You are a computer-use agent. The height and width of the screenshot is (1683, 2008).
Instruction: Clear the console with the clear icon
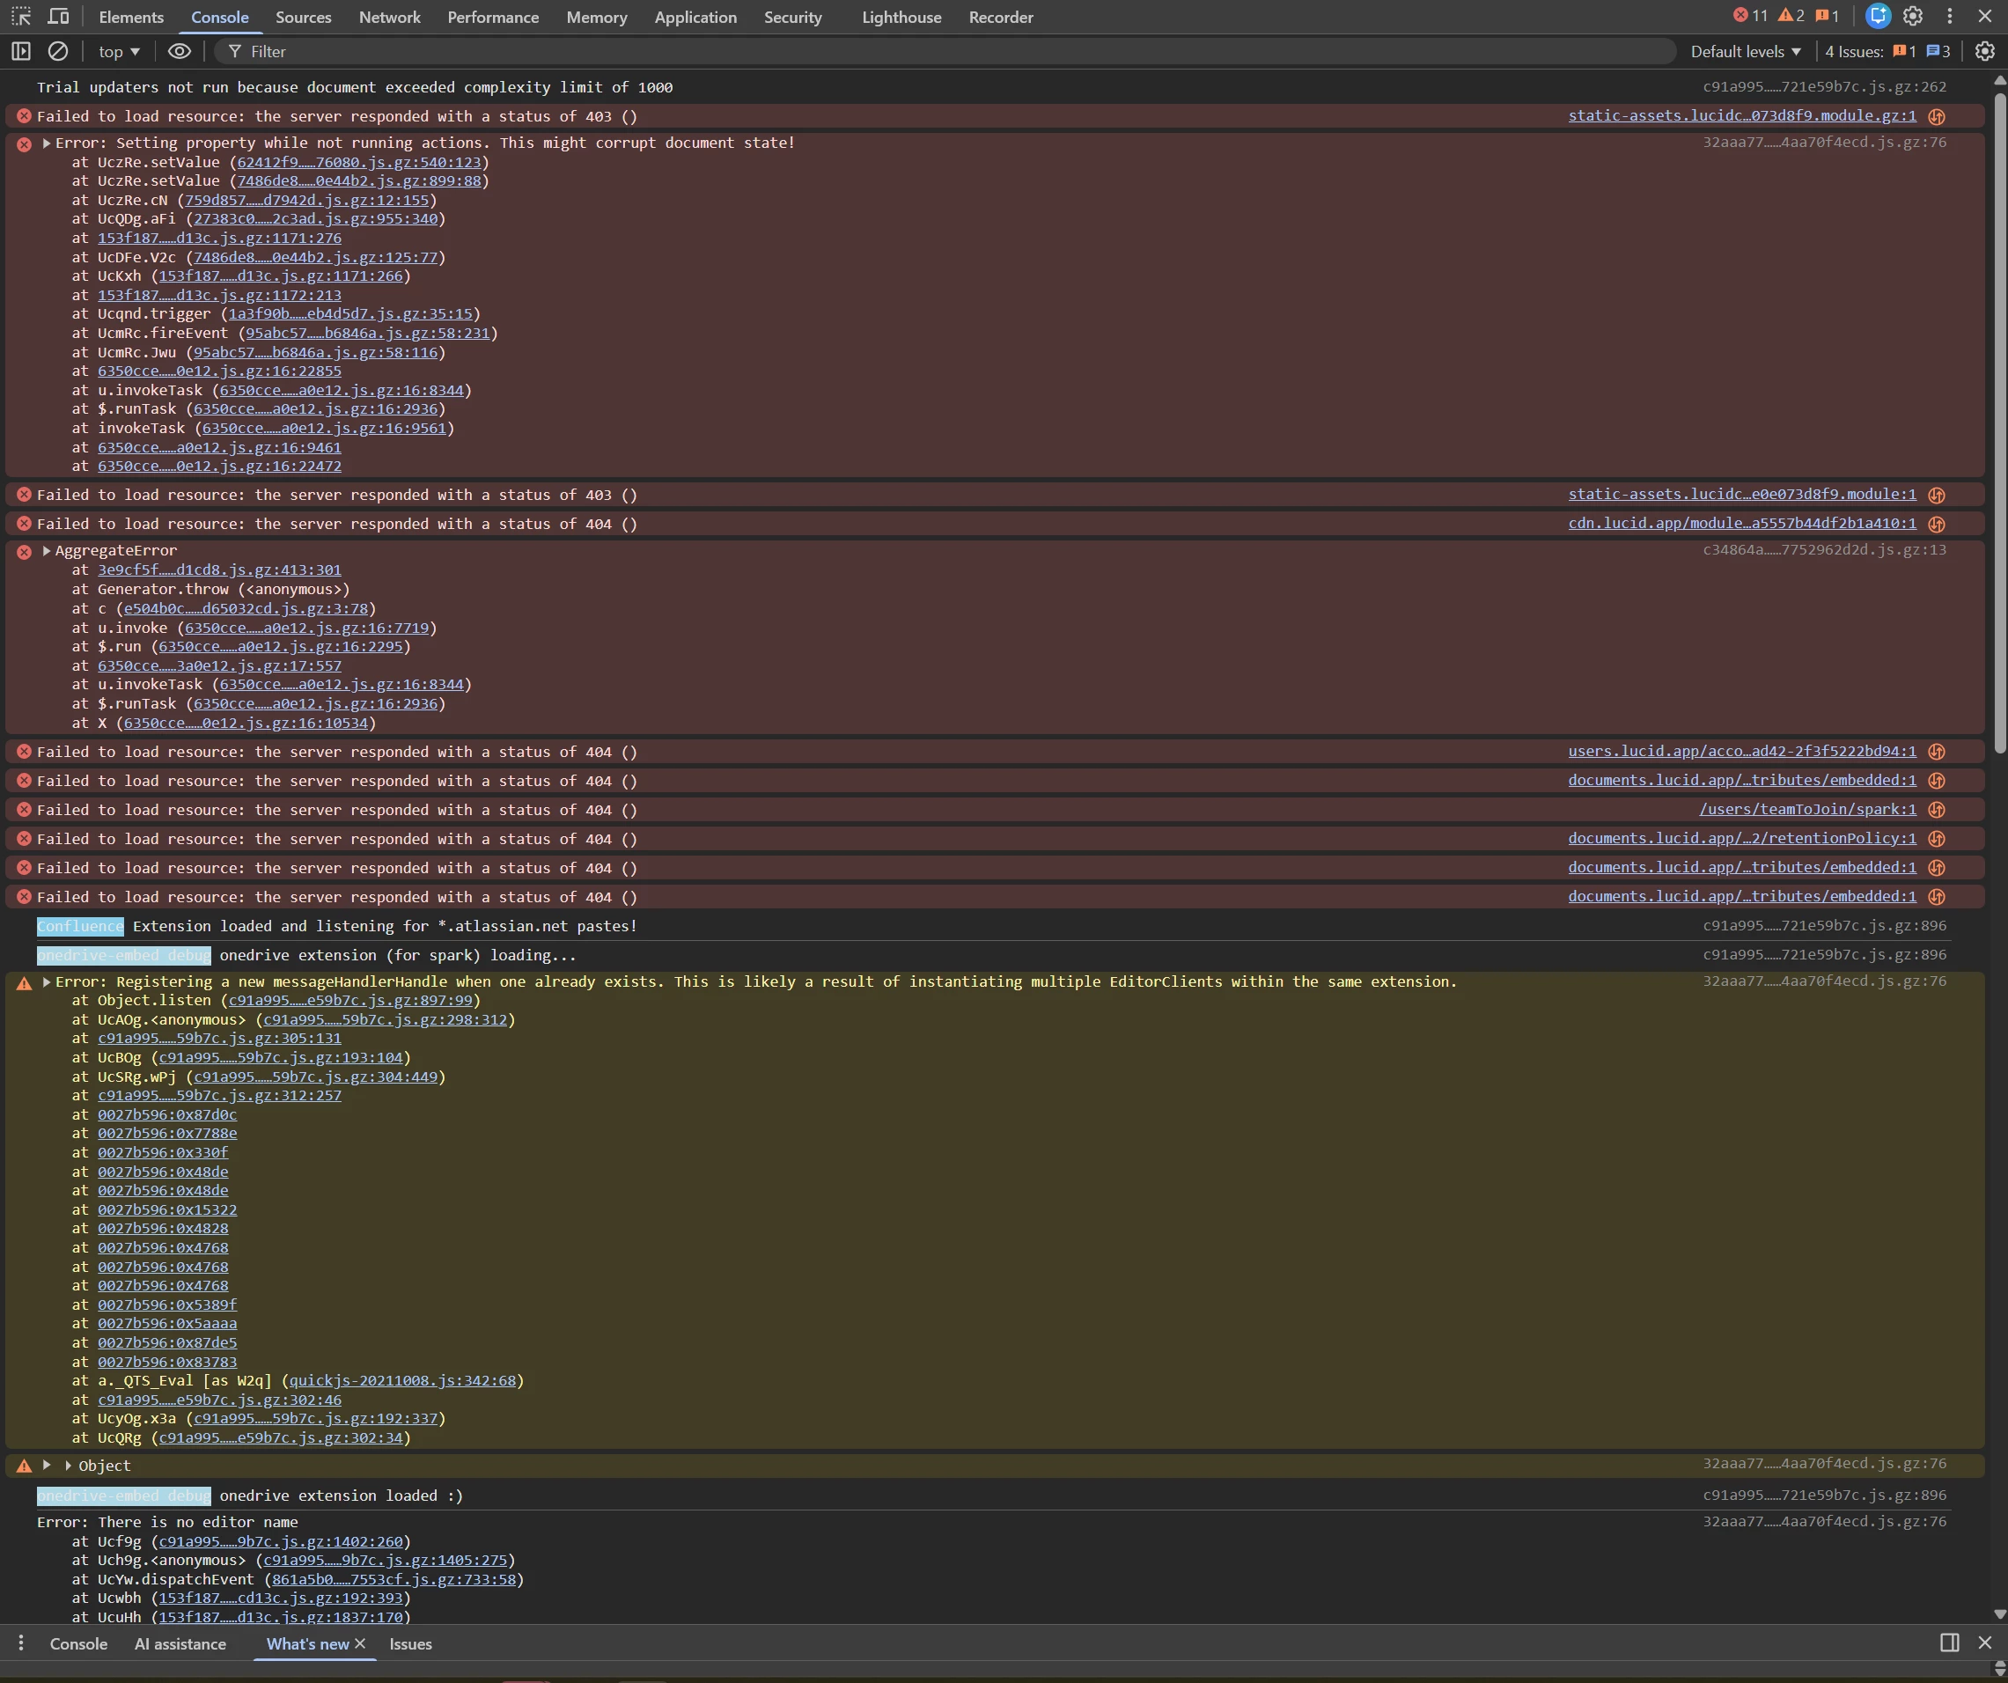(58, 52)
